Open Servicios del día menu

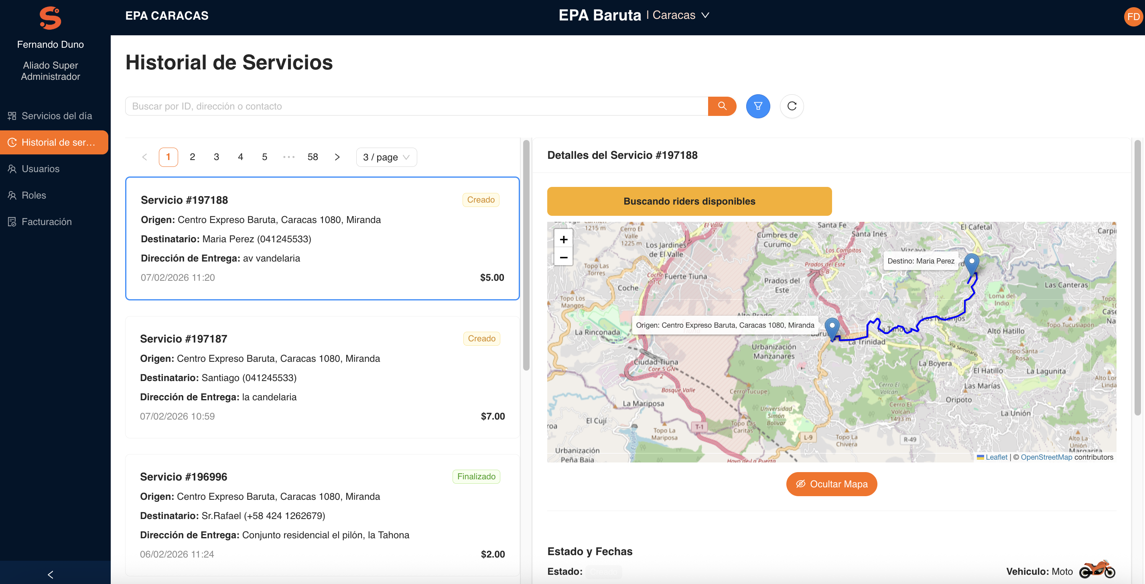(56, 116)
